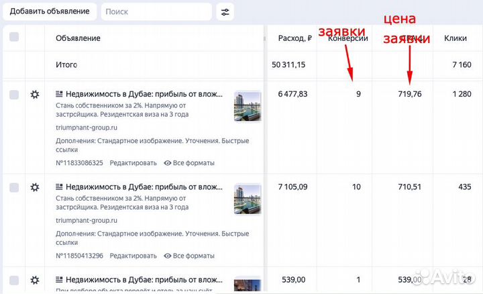Open gear settings for the 539,00 ad
This screenshot has height=294, width=483.
35,280
